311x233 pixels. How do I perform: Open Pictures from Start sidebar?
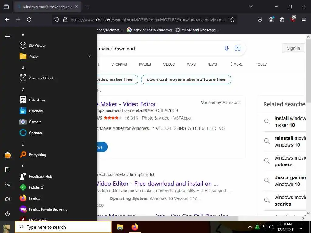coord(8,184)
